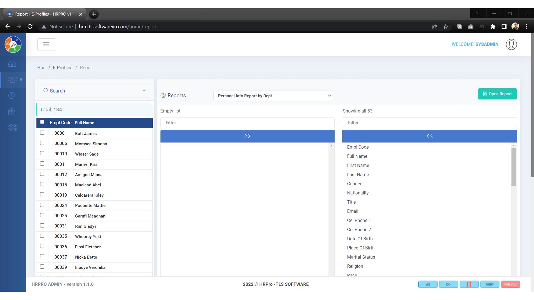
Task: Open the envelope sidebar icon
Action: pyautogui.click(x=12, y=112)
